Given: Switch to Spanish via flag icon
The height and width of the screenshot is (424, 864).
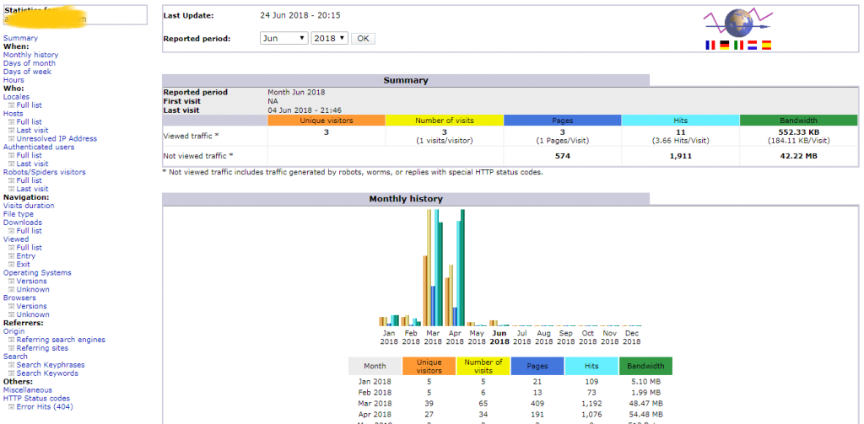Looking at the screenshot, I should (x=766, y=46).
